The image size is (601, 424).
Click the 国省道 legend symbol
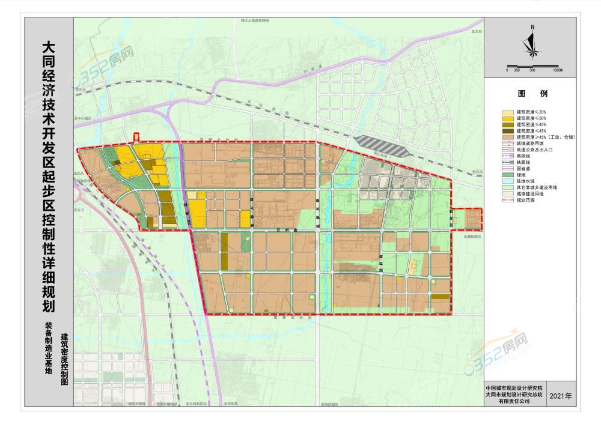click(508, 169)
